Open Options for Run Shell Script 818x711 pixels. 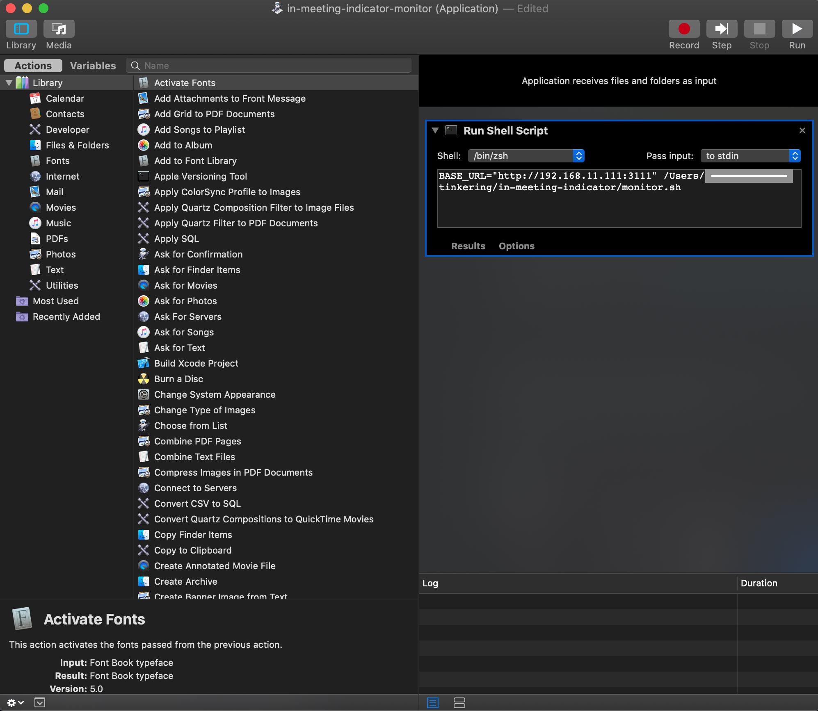pyautogui.click(x=516, y=246)
